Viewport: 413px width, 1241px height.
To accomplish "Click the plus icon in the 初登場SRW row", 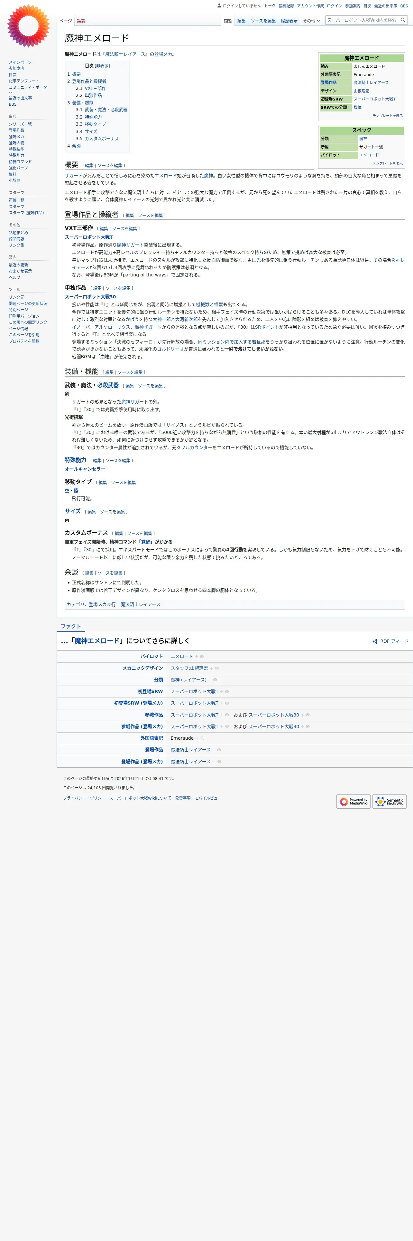I will point(222,691).
